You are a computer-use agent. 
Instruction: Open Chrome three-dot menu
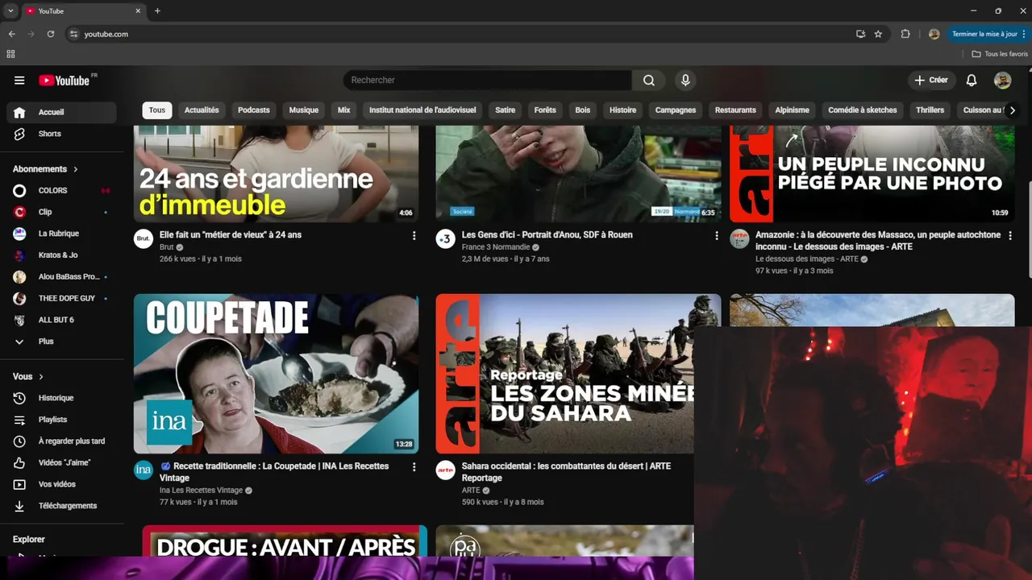pyautogui.click(x=1024, y=34)
